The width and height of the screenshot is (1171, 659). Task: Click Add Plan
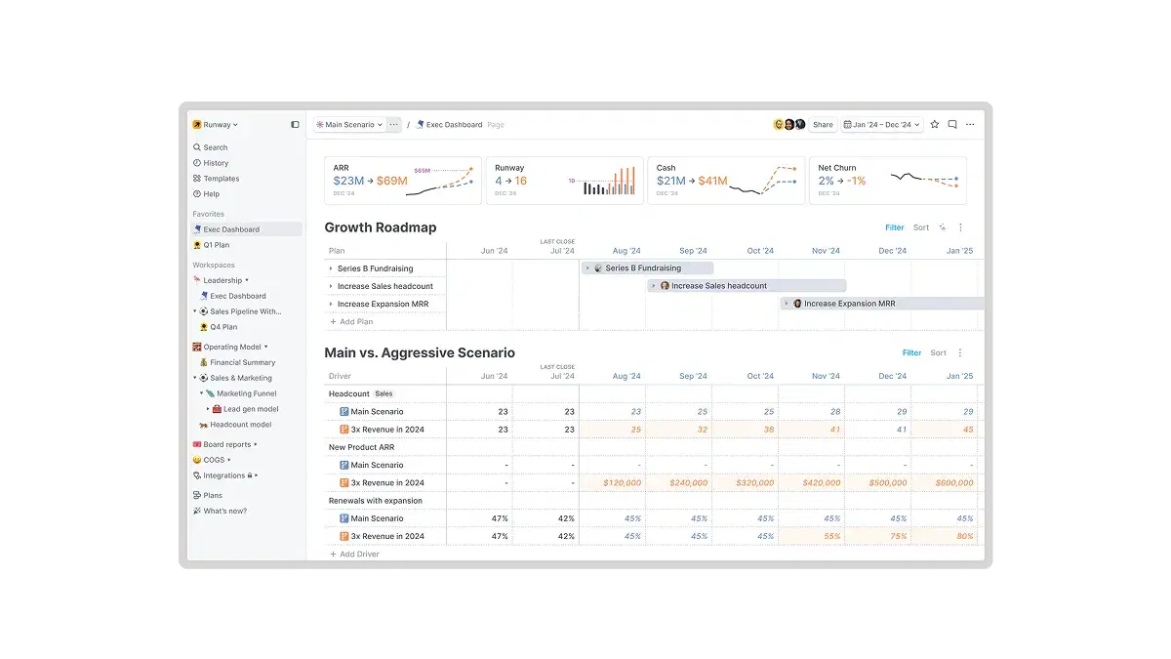click(351, 321)
